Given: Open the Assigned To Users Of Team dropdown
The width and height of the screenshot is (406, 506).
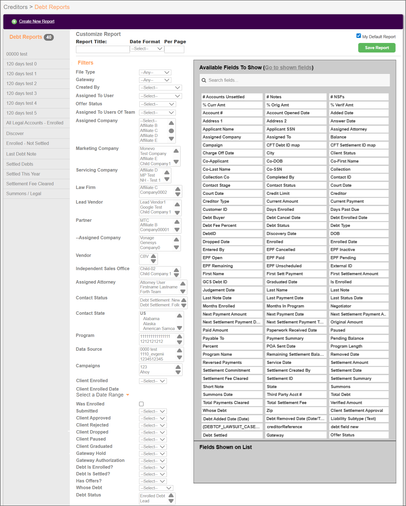Looking at the screenshot, I should tap(158, 113).
